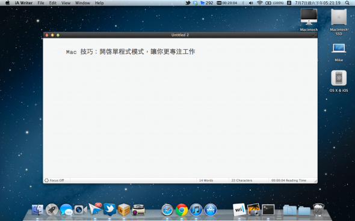The width and height of the screenshot is (355, 221).
Task: Click the 14 Words count
Action: [206, 180]
